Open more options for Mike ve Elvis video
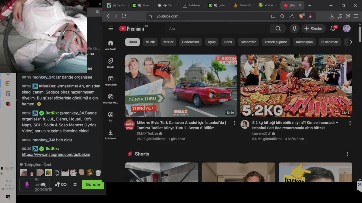 [x=234, y=123]
